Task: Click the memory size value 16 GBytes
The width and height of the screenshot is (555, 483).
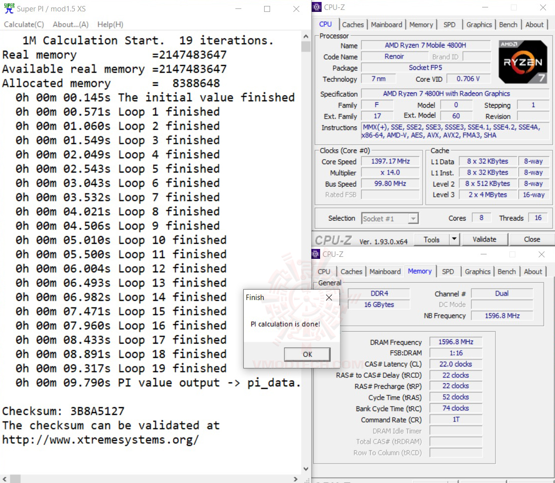Action: 379,304
